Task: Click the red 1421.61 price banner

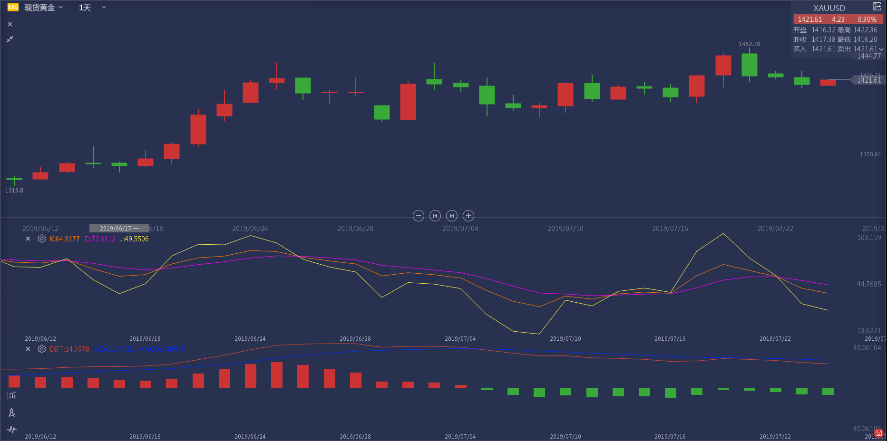Action: (x=838, y=19)
